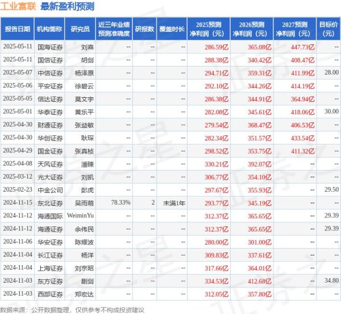Click the date 2025-05-07

click(x=18, y=72)
